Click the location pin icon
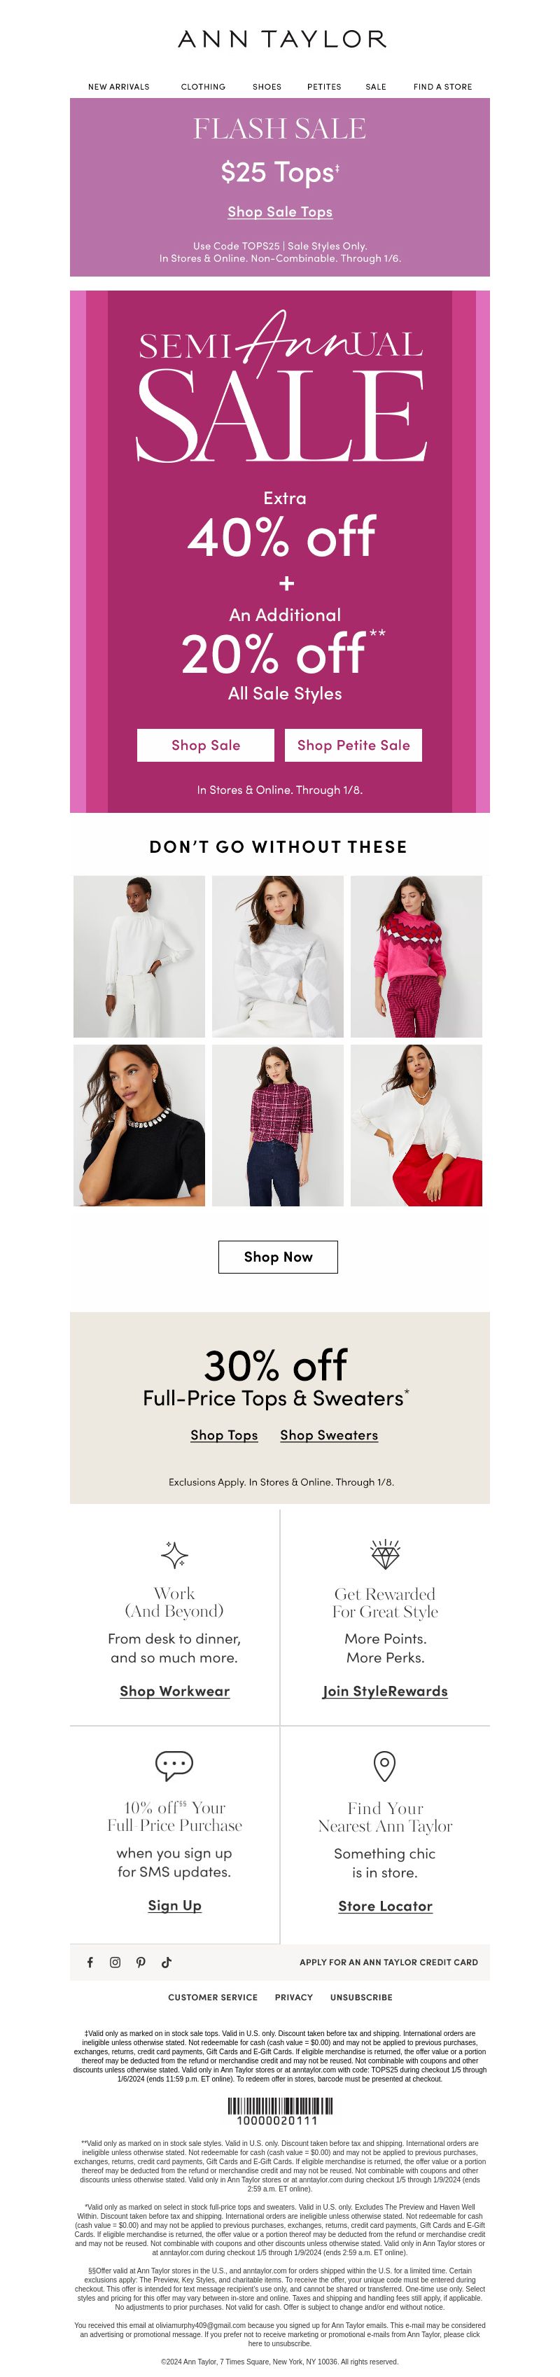Screen dimensions: 560x2377 tap(385, 1765)
